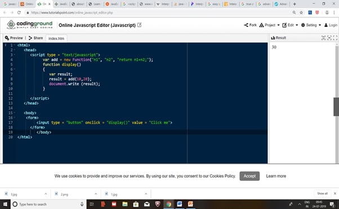This screenshot has height=209, width=339.
Task: Click the middle layout icon in Result header
Action: coord(329,38)
